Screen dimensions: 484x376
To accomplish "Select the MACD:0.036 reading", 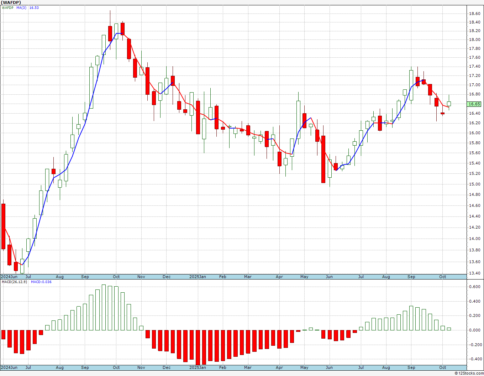I will (41, 282).
